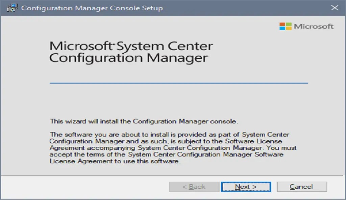346x200 pixels.
Task: Cancel the Configuration Manager Console Setup
Action: 302,187
